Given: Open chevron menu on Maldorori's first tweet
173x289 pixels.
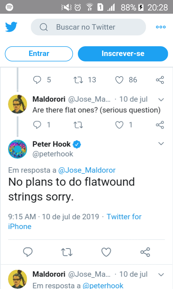Looking at the screenshot, I should point(161,100).
